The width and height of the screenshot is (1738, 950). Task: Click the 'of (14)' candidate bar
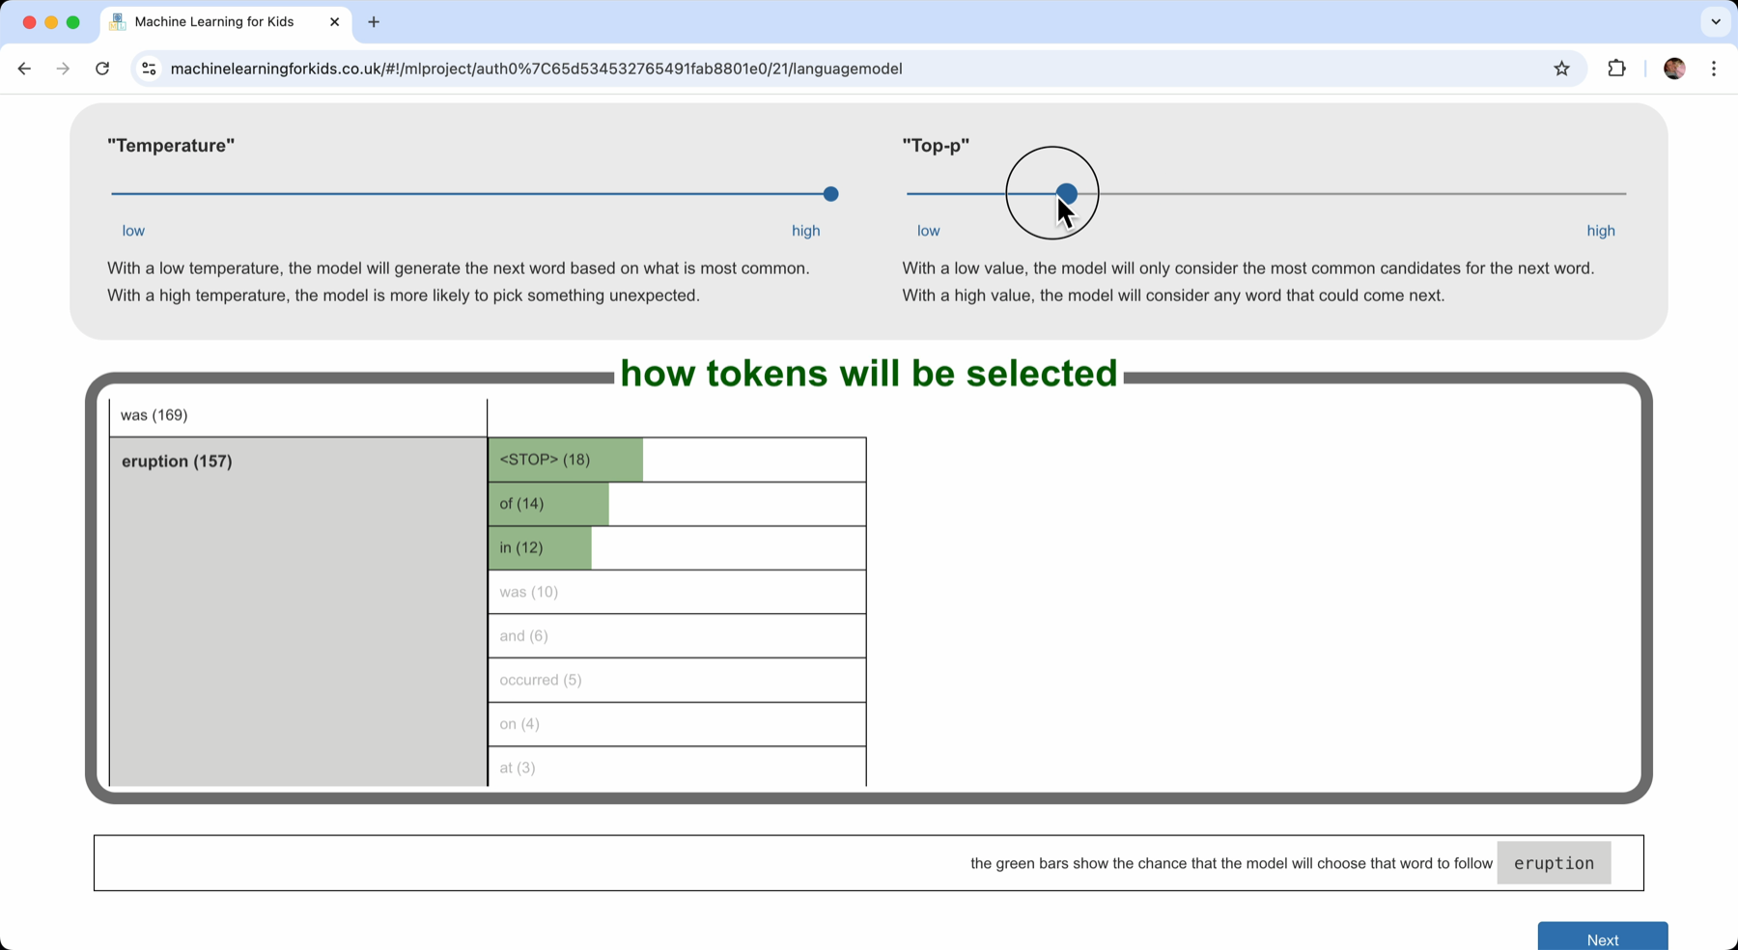tap(676, 504)
